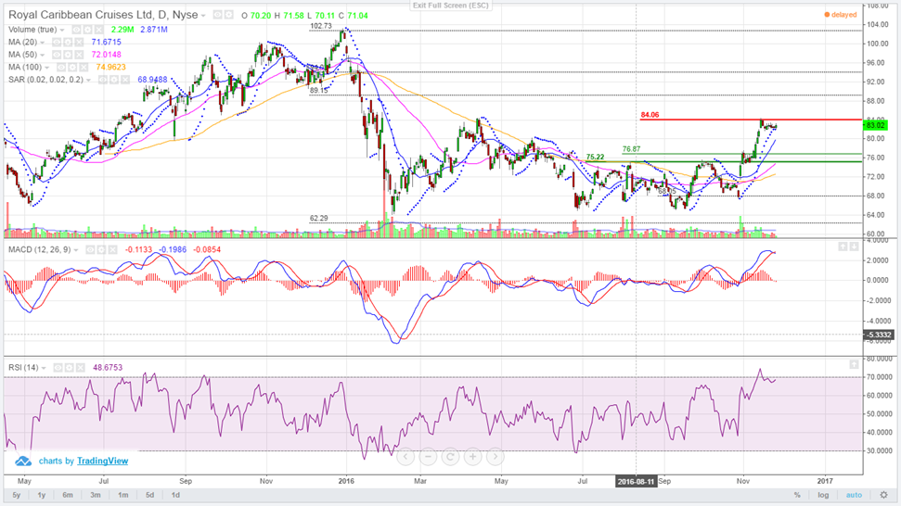
Task: Expand the MA (100) dropdown arrow
Action: [46, 68]
